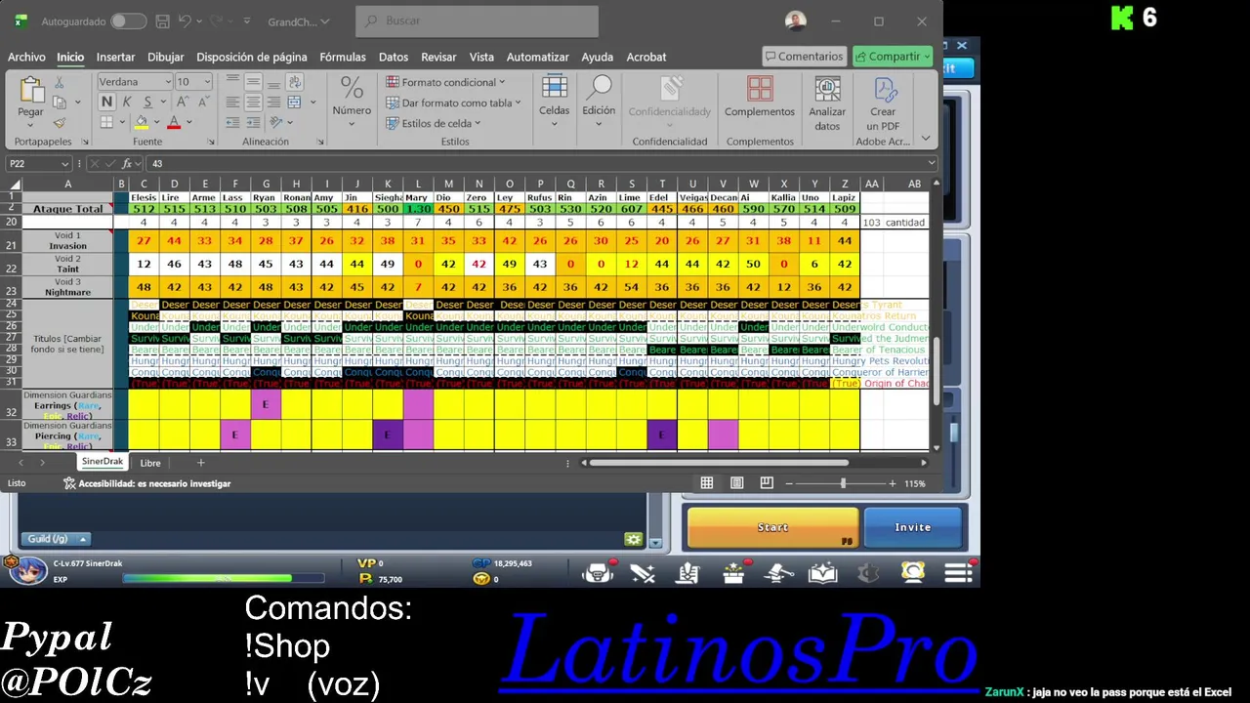Open Dar formato como tabla dropdown

[x=453, y=103]
